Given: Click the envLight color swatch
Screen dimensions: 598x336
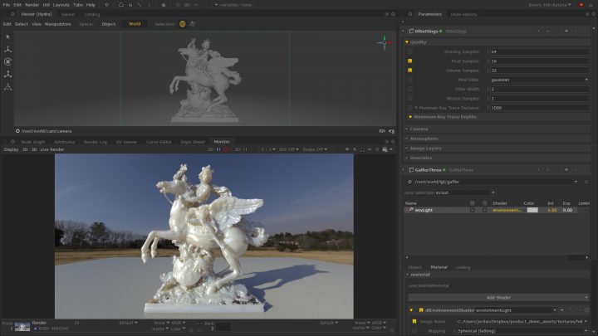Looking at the screenshot, I should pos(532,210).
